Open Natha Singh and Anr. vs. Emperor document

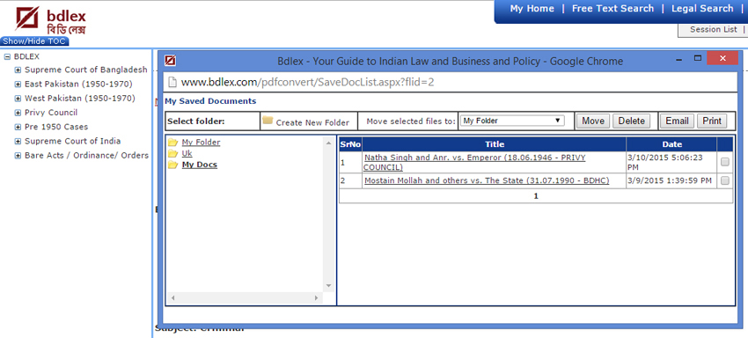(x=474, y=162)
